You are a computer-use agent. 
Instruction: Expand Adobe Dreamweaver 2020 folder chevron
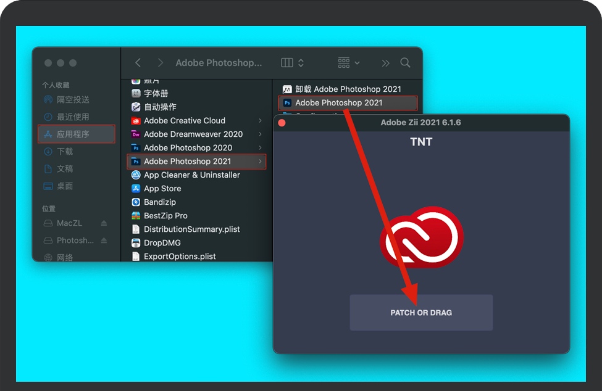click(261, 134)
